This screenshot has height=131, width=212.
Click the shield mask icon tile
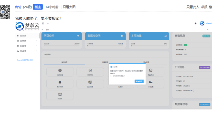click(151, 71)
